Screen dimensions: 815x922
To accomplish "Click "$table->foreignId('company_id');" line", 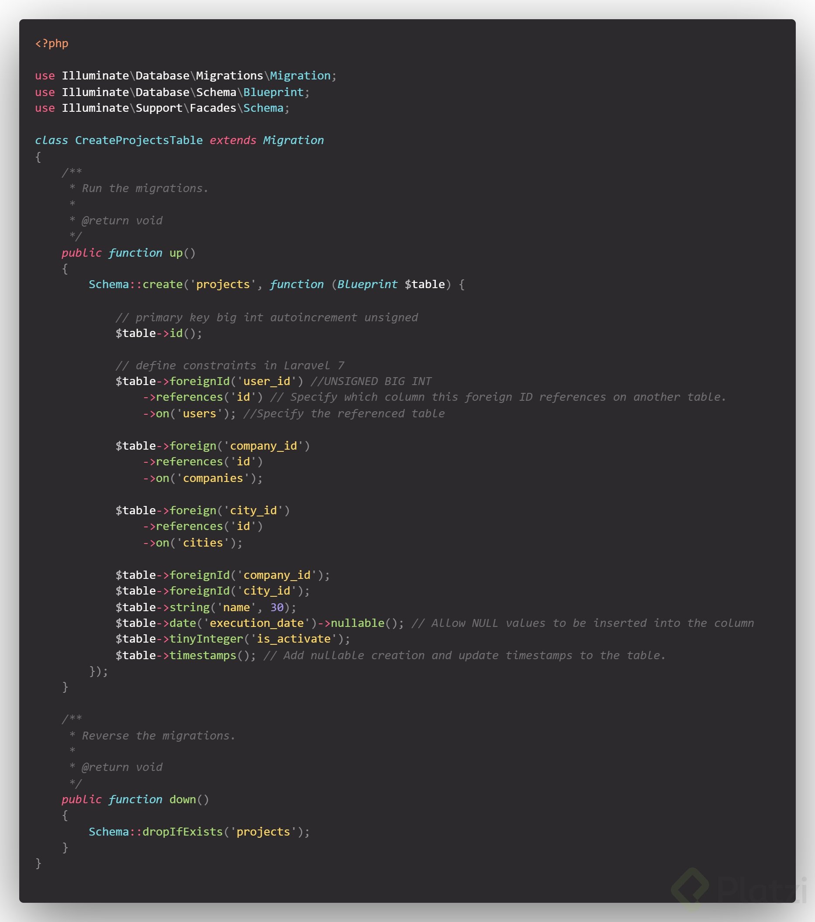I will (x=223, y=575).
